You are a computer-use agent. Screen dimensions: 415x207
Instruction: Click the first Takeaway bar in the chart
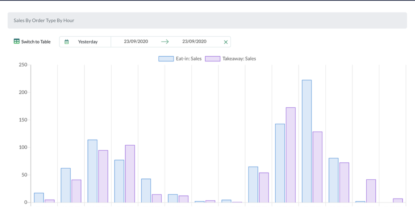pyautogui.click(x=50, y=201)
